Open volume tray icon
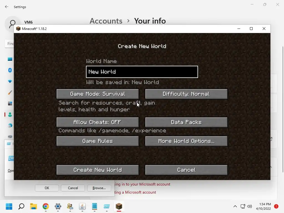 [x=250, y=206]
